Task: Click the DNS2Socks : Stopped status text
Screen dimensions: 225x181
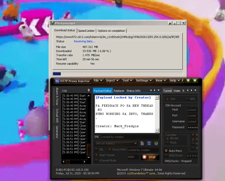Action: pyautogui.click(x=178, y=161)
